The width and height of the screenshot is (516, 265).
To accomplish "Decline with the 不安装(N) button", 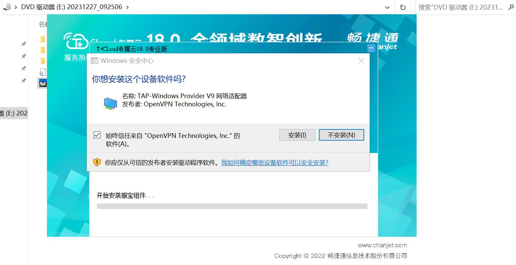I will [341, 135].
